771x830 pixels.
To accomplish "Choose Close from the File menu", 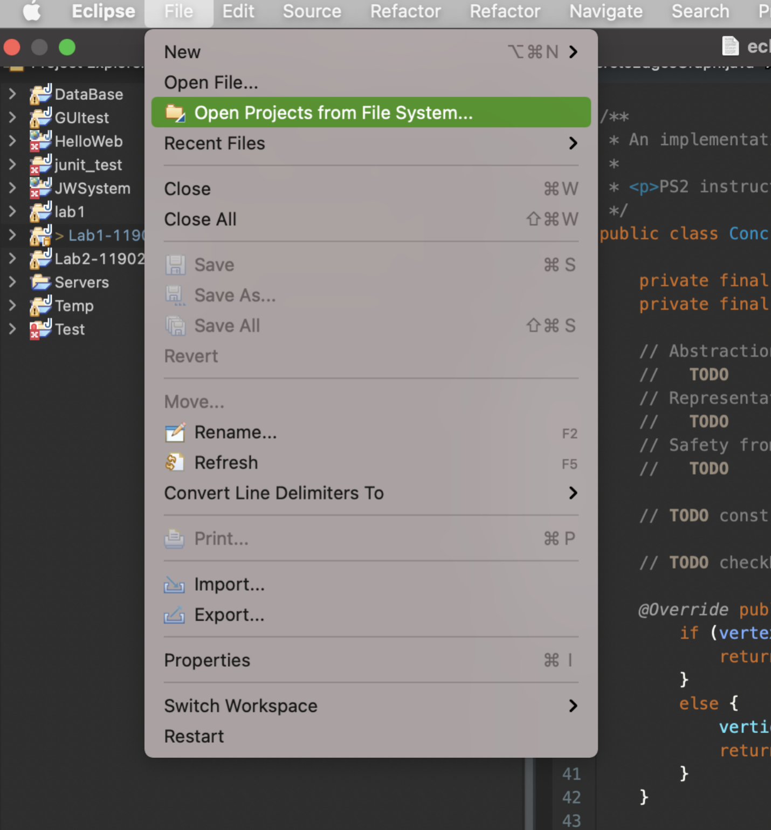I will [x=371, y=189].
